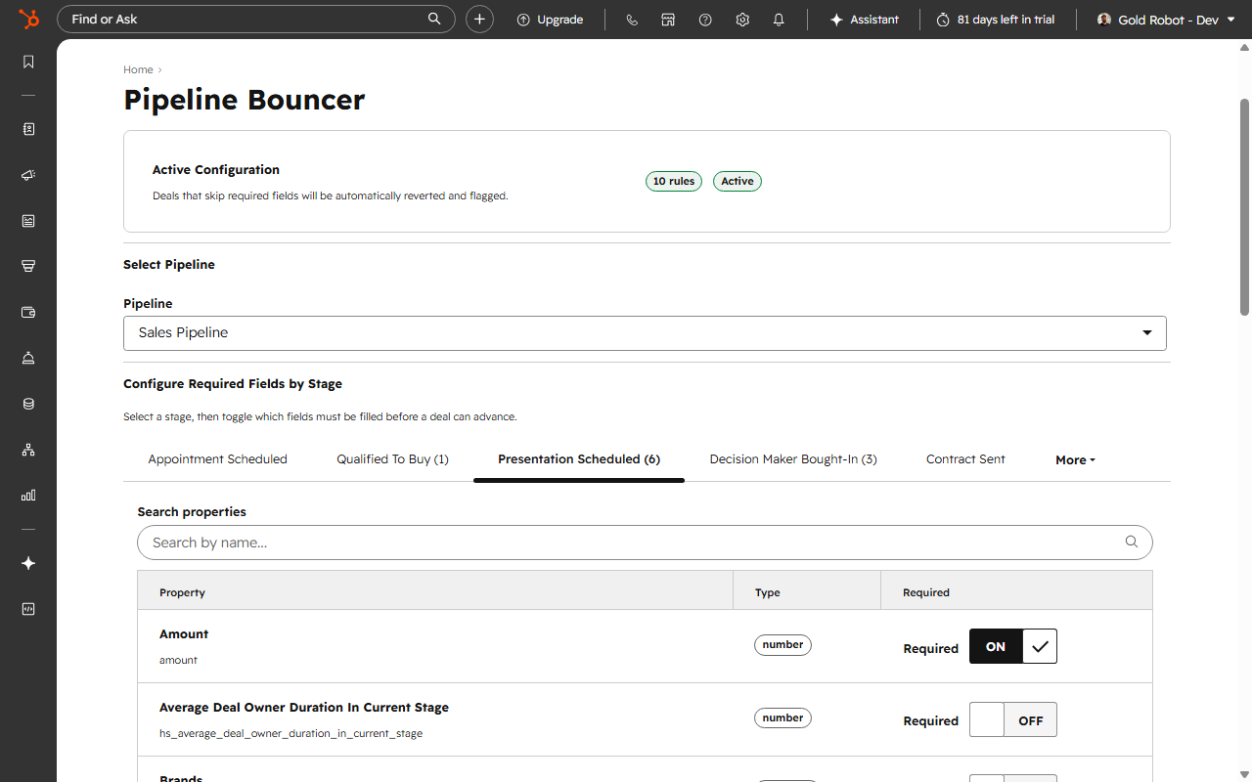1252x782 pixels.
Task: Switch to the Qualified To Buy (1) tab
Action: coord(392,459)
